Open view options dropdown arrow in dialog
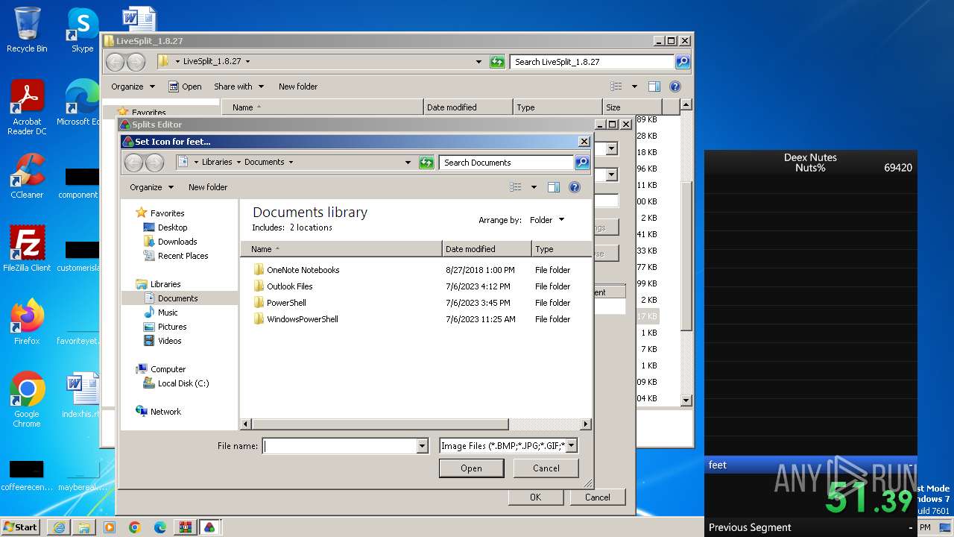Screen dimensions: 954x537 pos(534,187)
